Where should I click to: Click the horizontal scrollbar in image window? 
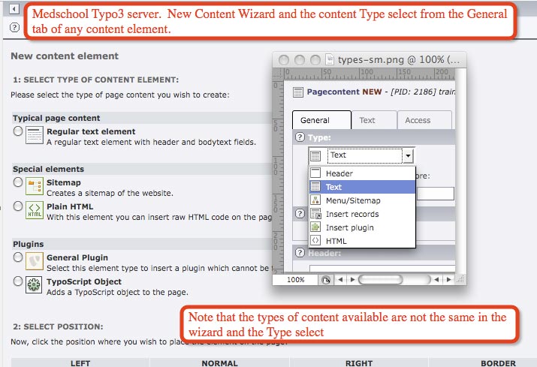(x=394, y=279)
